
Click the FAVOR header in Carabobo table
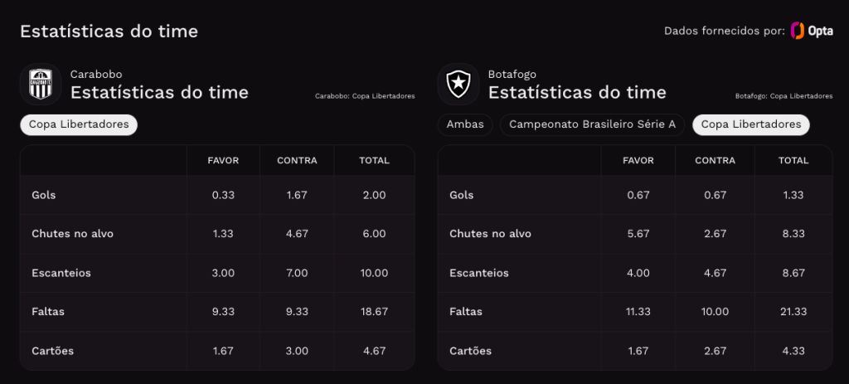(x=223, y=160)
